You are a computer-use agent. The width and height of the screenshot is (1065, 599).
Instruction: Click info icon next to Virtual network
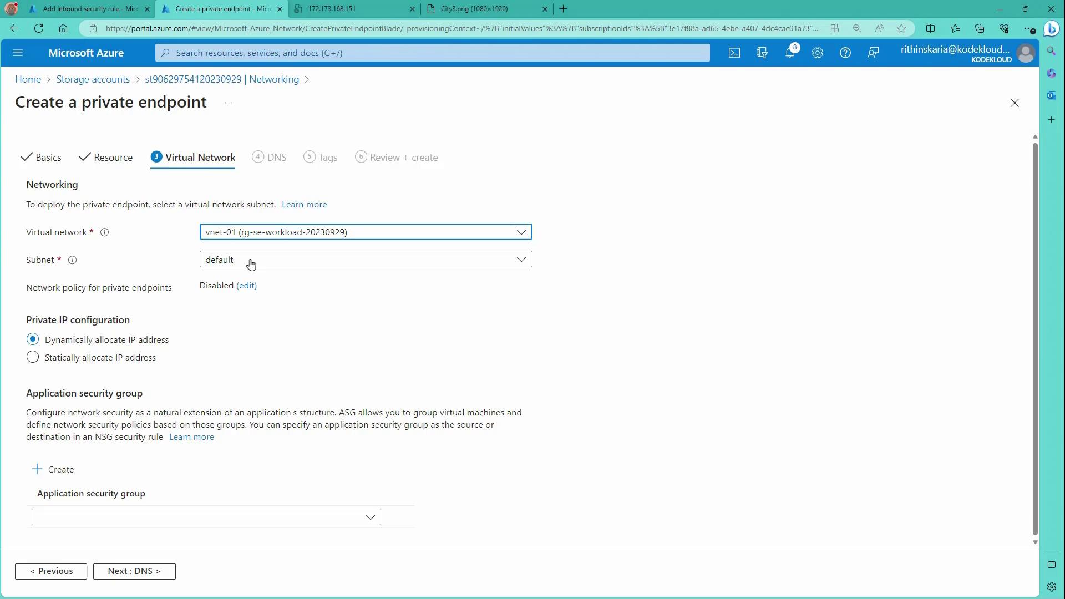(104, 232)
